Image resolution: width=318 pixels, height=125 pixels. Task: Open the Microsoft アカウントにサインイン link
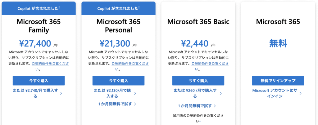point(275,93)
